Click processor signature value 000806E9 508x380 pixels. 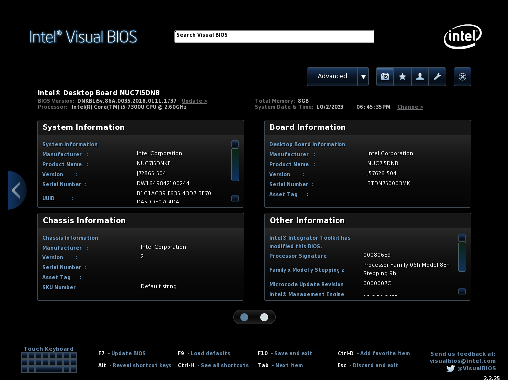coord(377,255)
